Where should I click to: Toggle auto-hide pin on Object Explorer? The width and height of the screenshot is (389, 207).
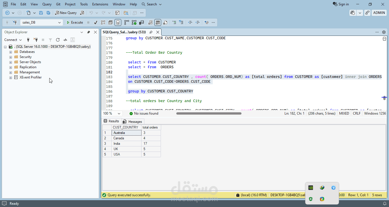89,32
